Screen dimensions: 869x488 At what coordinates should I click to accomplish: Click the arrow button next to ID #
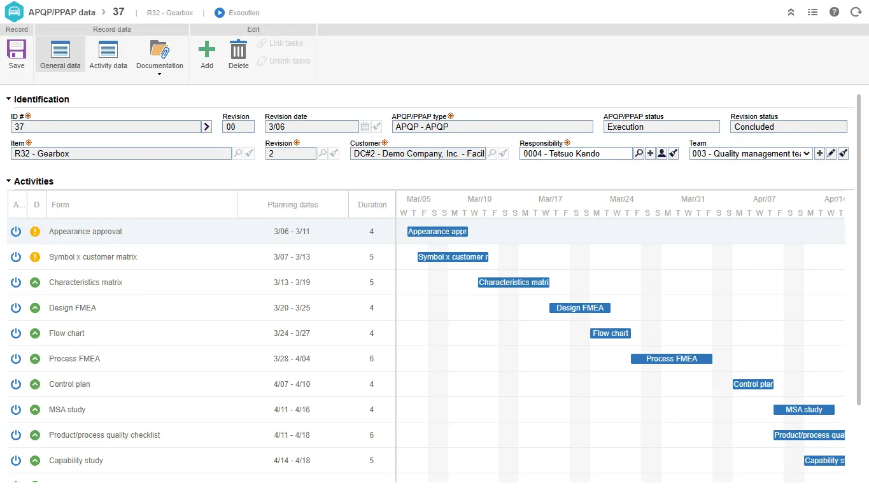click(206, 127)
